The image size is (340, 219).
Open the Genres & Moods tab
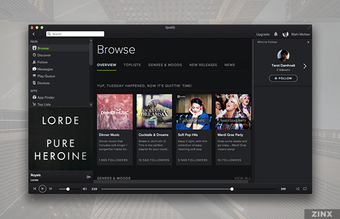click(x=165, y=65)
